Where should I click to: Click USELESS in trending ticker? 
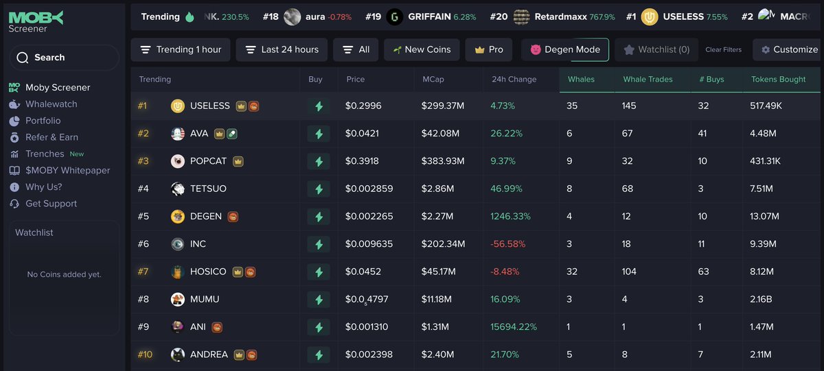coord(684,17)
